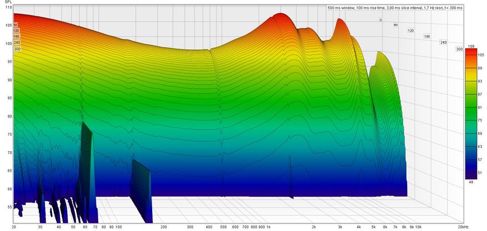The width and height of the screenshot is (487, 231).
Task: Select the 200 Hz frequency axis label
Action: [x=164, y=227]
